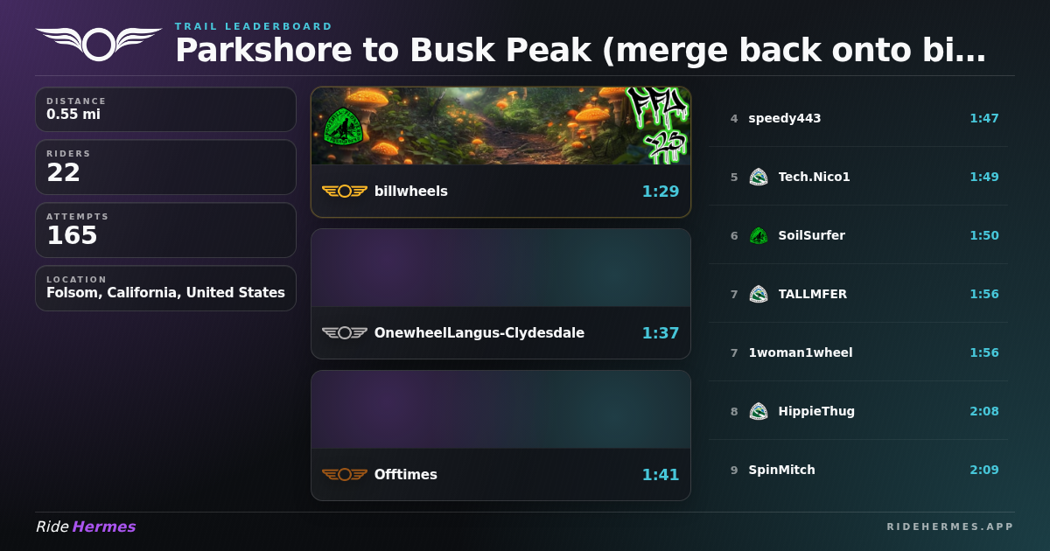Click the Folsom, California location card

165,288
